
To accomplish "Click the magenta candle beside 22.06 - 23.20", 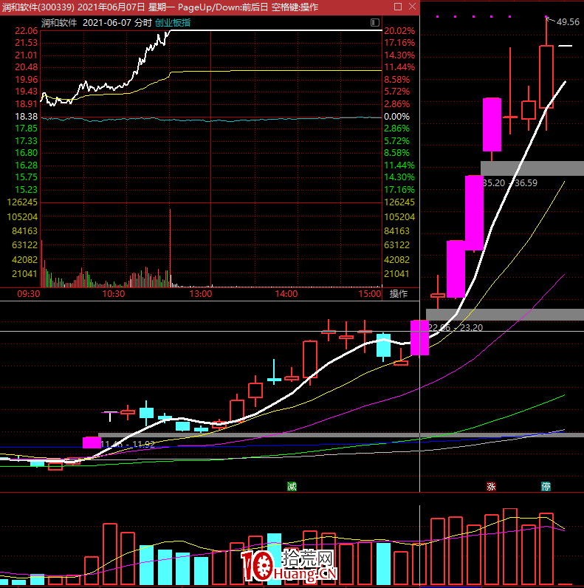I will (419, 338).
